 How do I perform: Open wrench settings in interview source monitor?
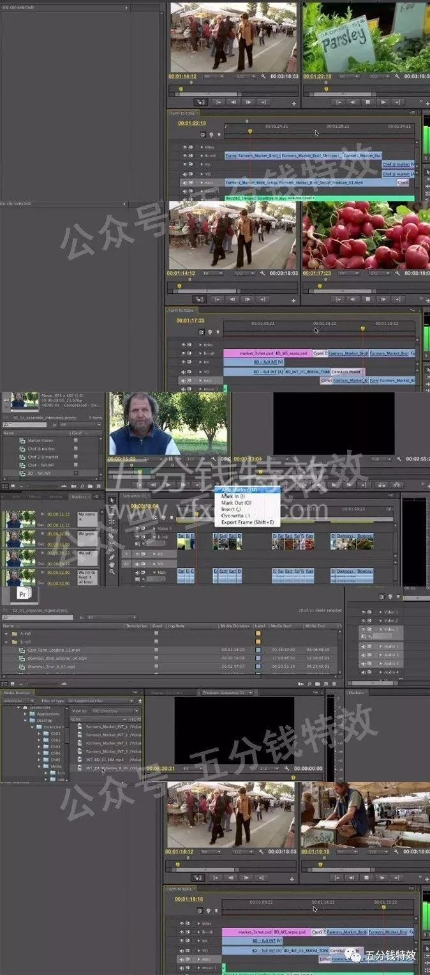[212, 459]
